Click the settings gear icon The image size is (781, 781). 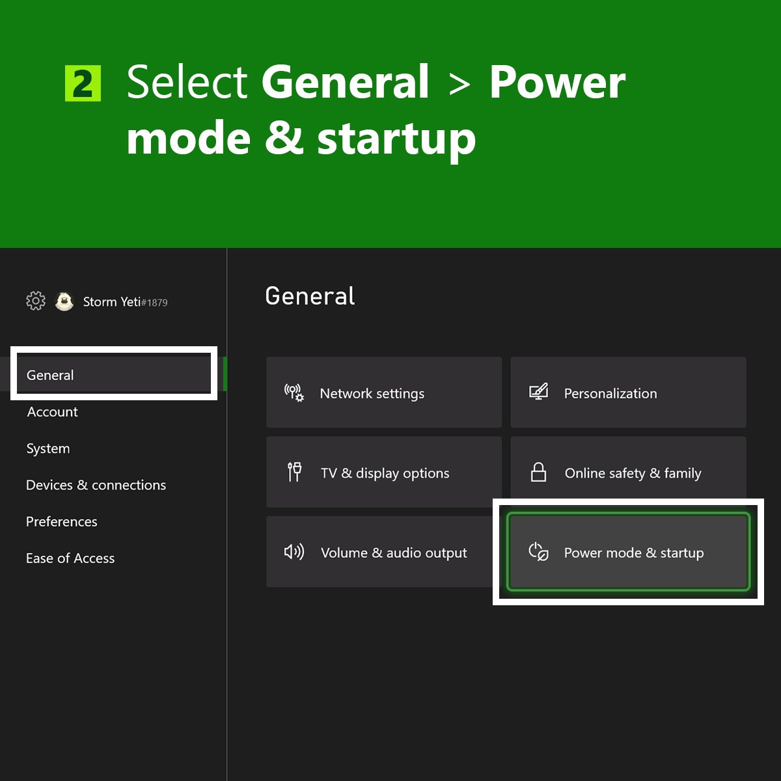tap(36, 301)
